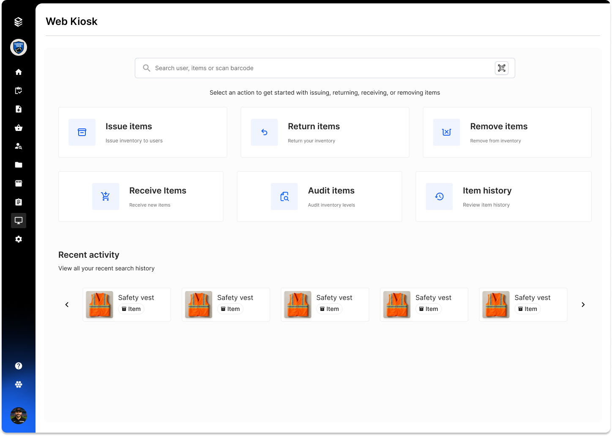
Task: Open the Audit items card title
Action: (x=331, y=191)
